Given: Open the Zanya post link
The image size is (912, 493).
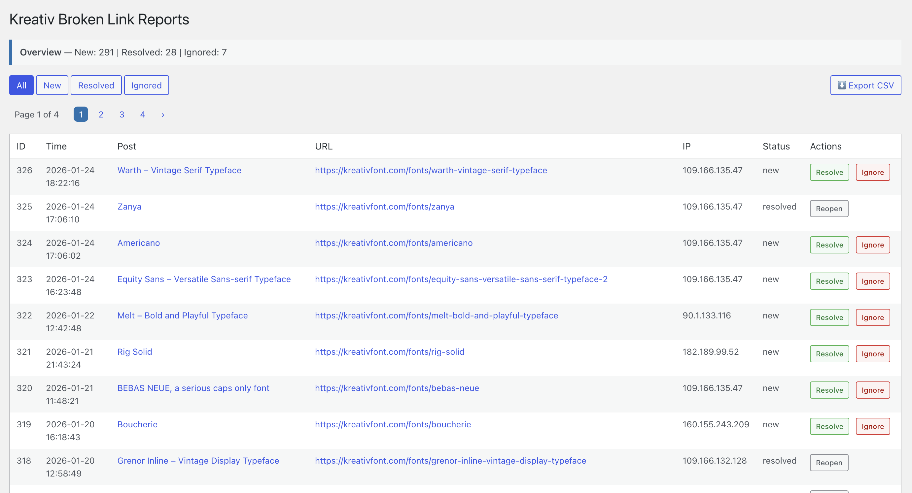Looking at the screenshot, I should coord(129,206).
